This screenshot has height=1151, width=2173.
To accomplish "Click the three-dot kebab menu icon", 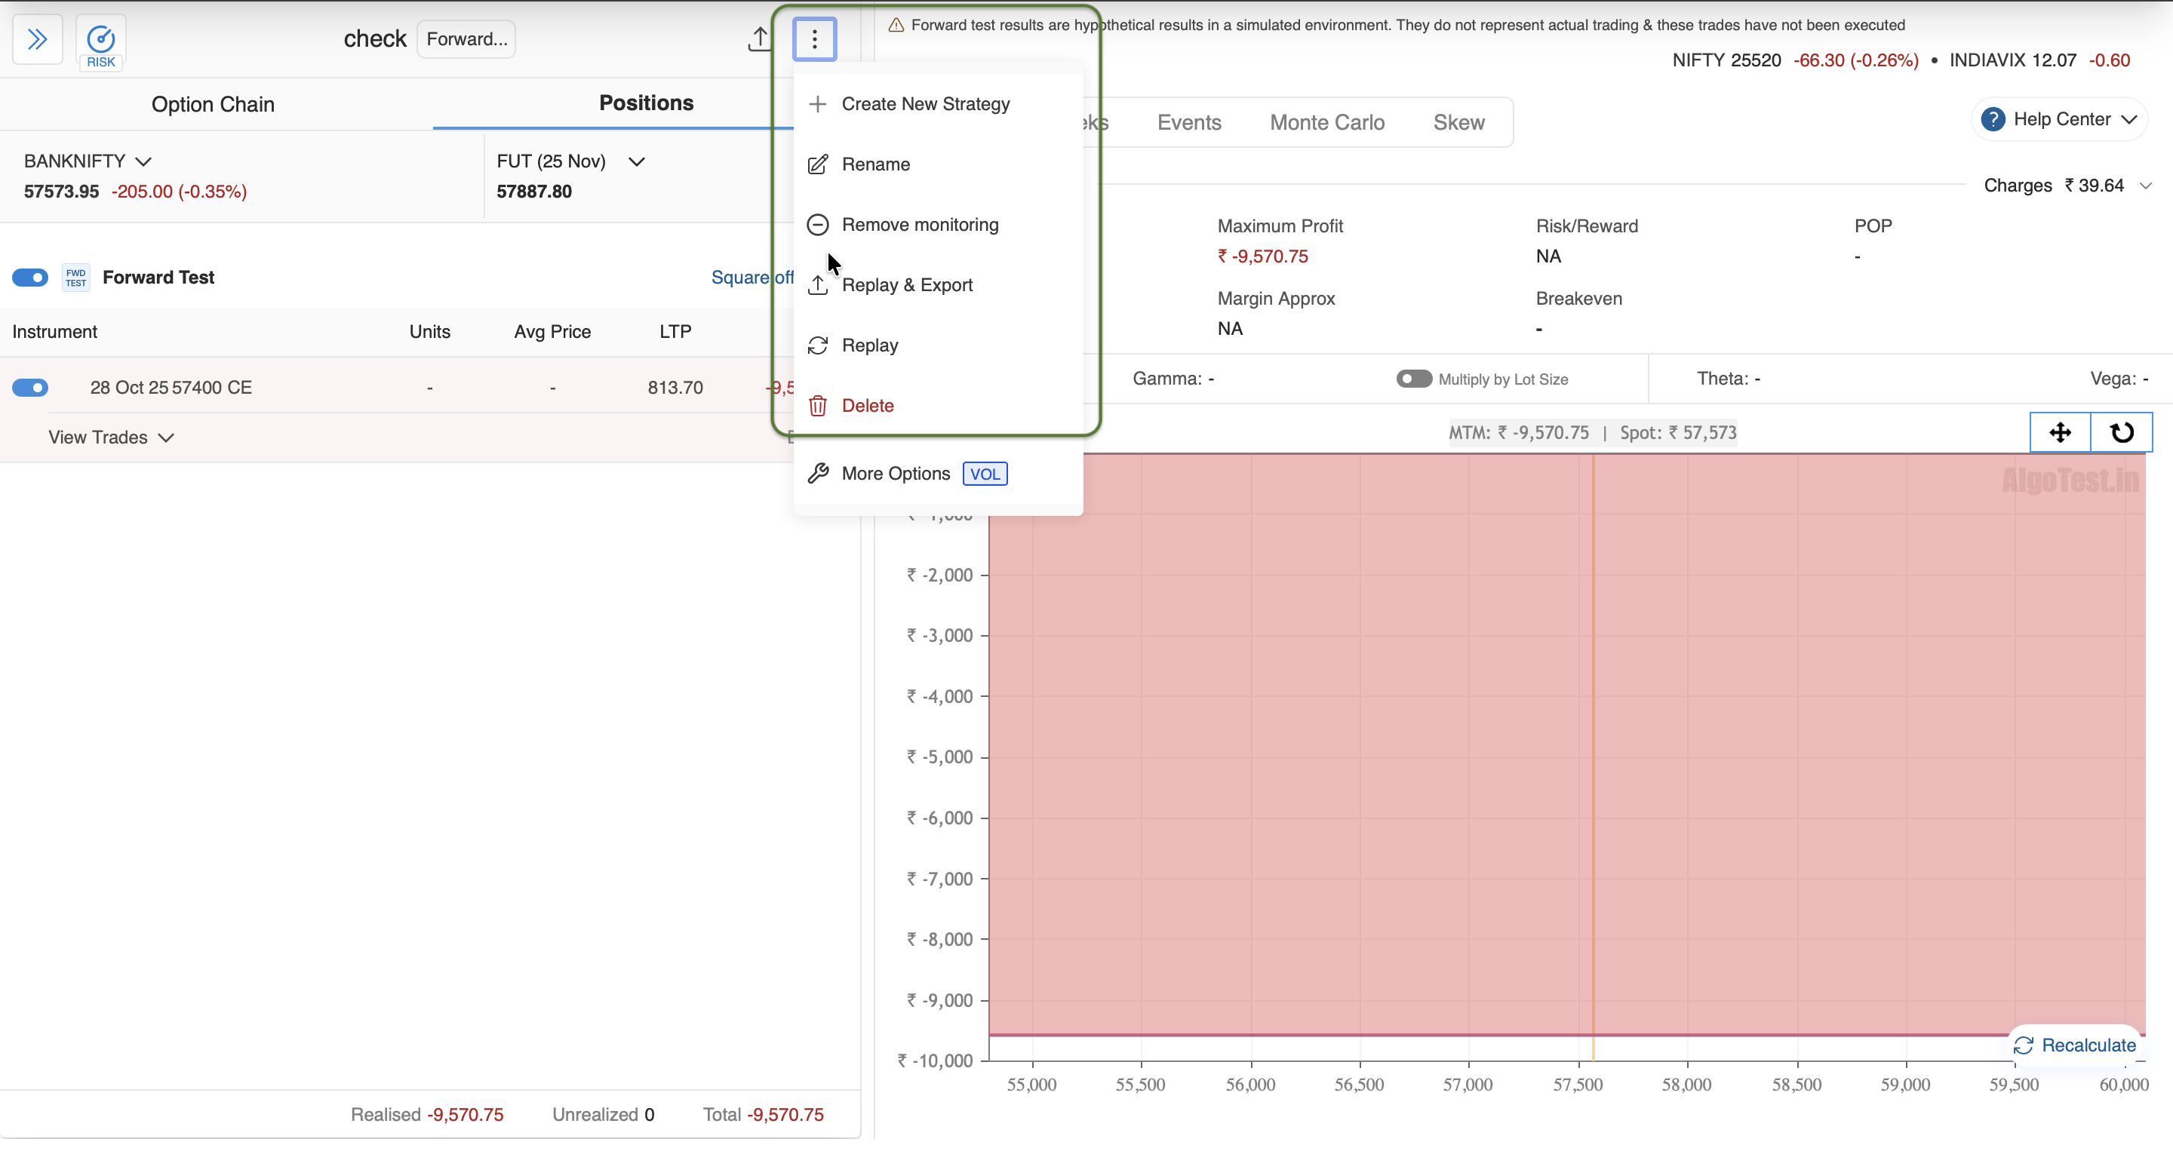I will pos(814,38).
